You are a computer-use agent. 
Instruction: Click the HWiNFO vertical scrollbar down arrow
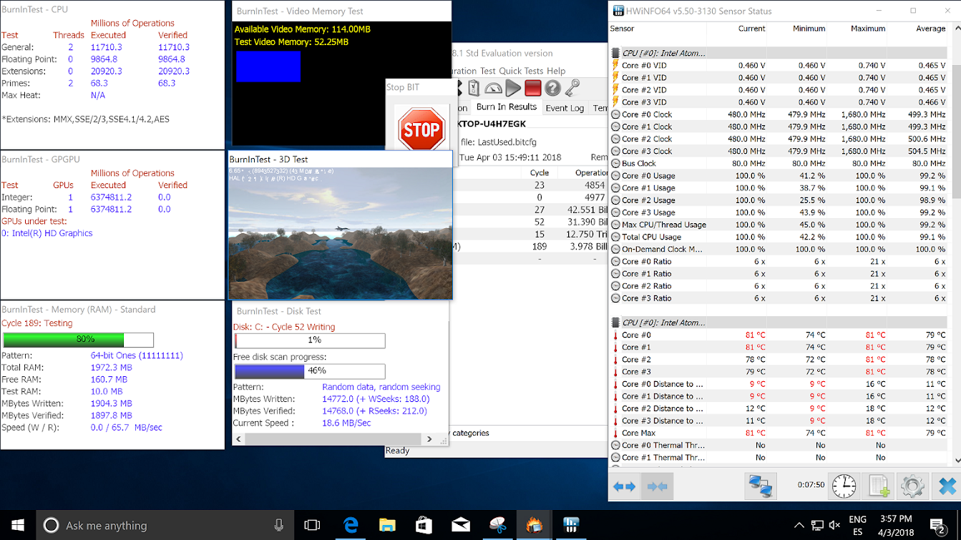click(x=955, y=462)
